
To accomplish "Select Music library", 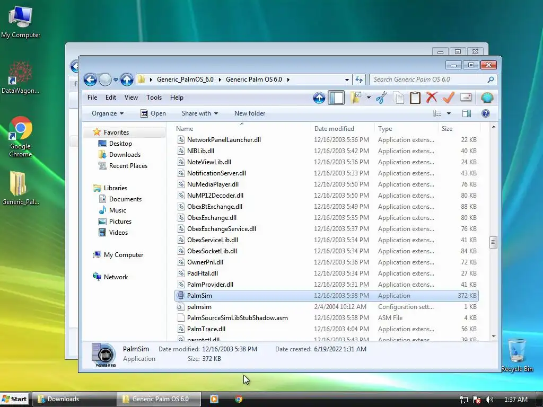I will click(x=117, y=210).
